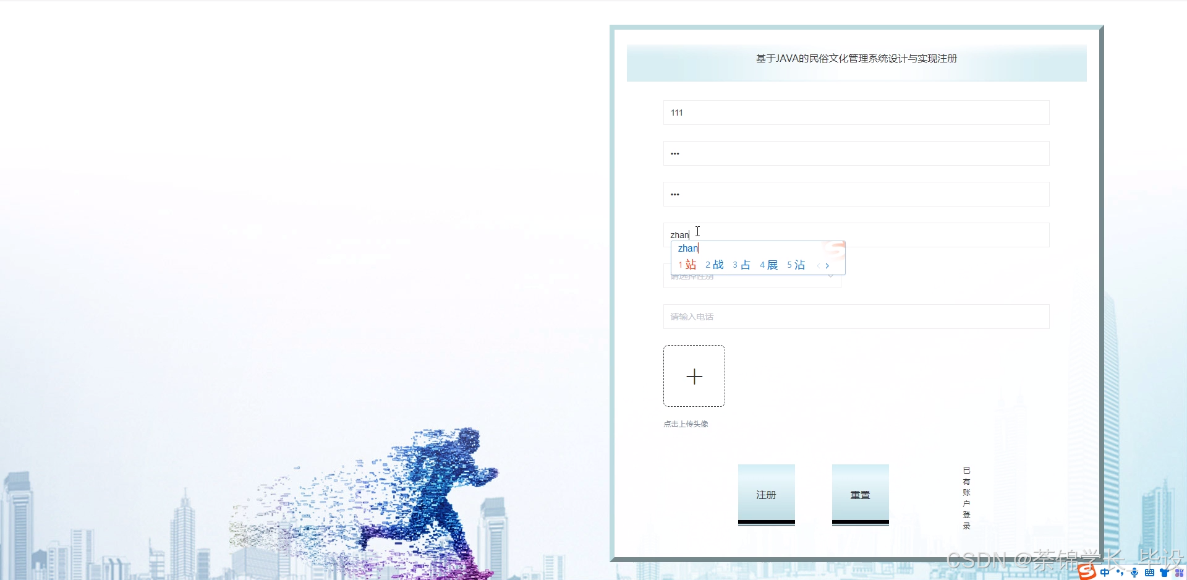The image size is (1187, 580).
Task: Click the 重置 reset button
Action: (x=860, y=495)
